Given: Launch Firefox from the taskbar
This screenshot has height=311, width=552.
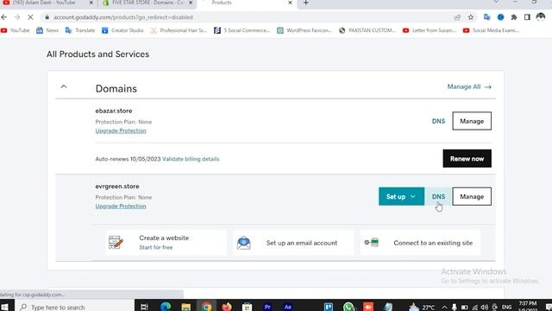Looking at the screenshot, I should tap(227, 307).
